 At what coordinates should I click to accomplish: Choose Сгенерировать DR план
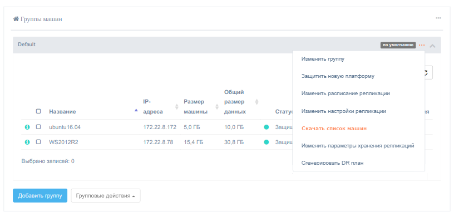(332, 163)
